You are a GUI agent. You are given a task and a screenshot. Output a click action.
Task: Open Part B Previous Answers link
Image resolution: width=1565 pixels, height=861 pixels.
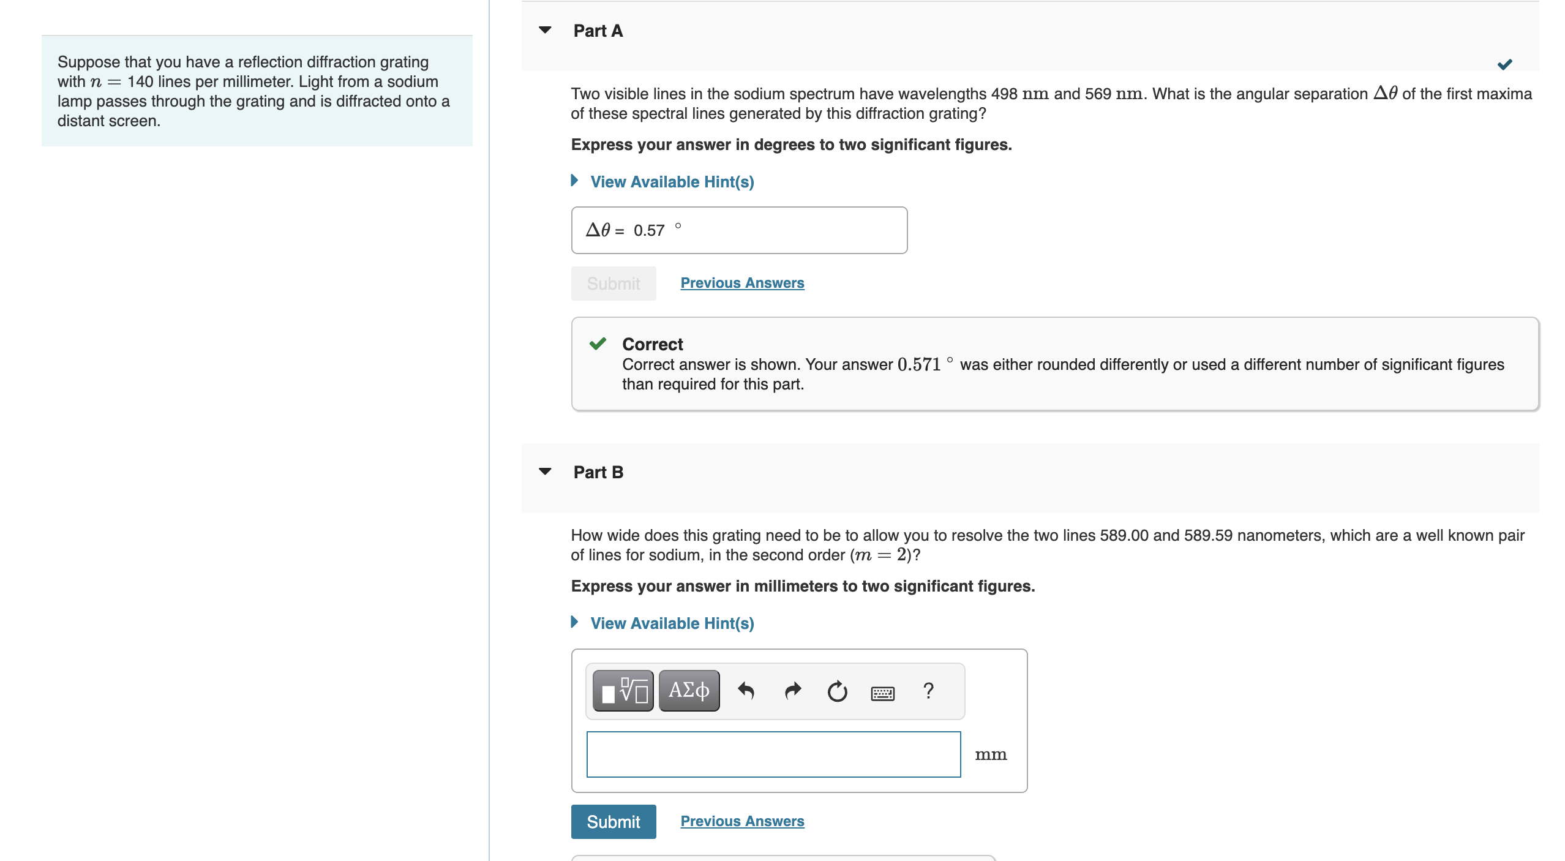742,821
